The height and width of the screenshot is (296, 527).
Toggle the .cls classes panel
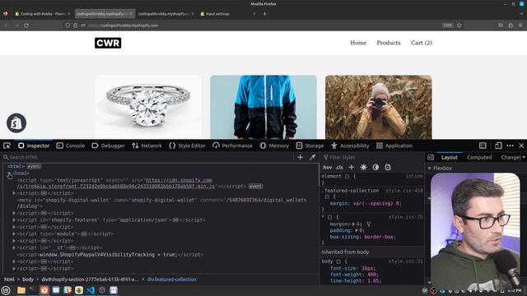pyautogui.click(x=339, y=167)
